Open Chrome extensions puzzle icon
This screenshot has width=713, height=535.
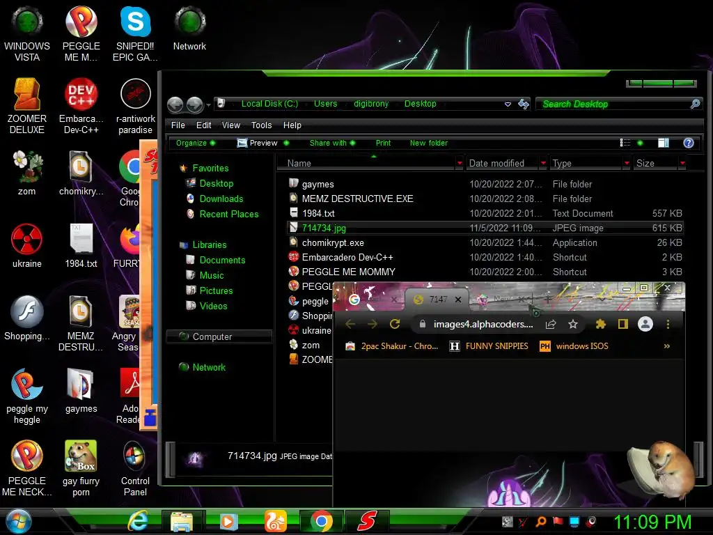pos(601,324)
